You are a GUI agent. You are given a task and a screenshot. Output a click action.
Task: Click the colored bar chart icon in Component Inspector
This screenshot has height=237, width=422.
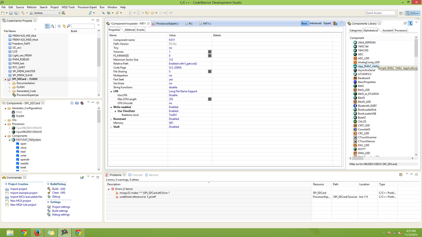click(335, 23)
